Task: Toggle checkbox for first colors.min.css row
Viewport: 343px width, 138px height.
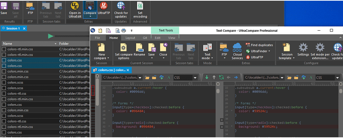Action: (x=4, y=71)
